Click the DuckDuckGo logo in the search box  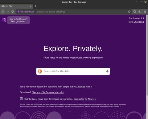(40, 71)
